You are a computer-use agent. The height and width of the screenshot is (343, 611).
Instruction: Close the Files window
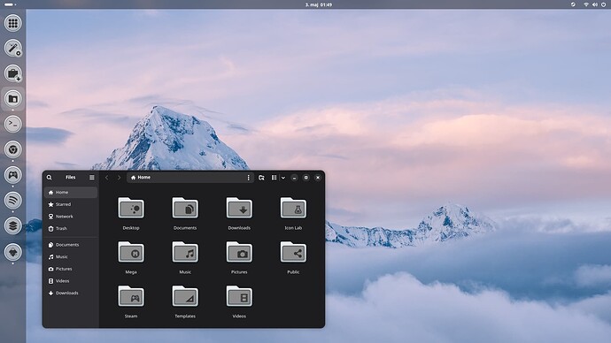[318, 178]
